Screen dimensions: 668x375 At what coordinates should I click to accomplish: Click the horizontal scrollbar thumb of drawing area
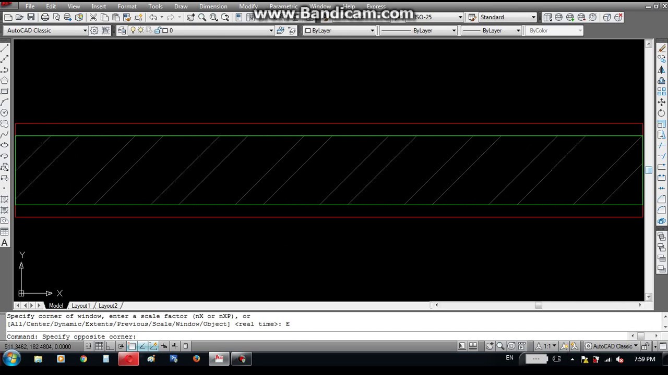[x=539, y=306]
